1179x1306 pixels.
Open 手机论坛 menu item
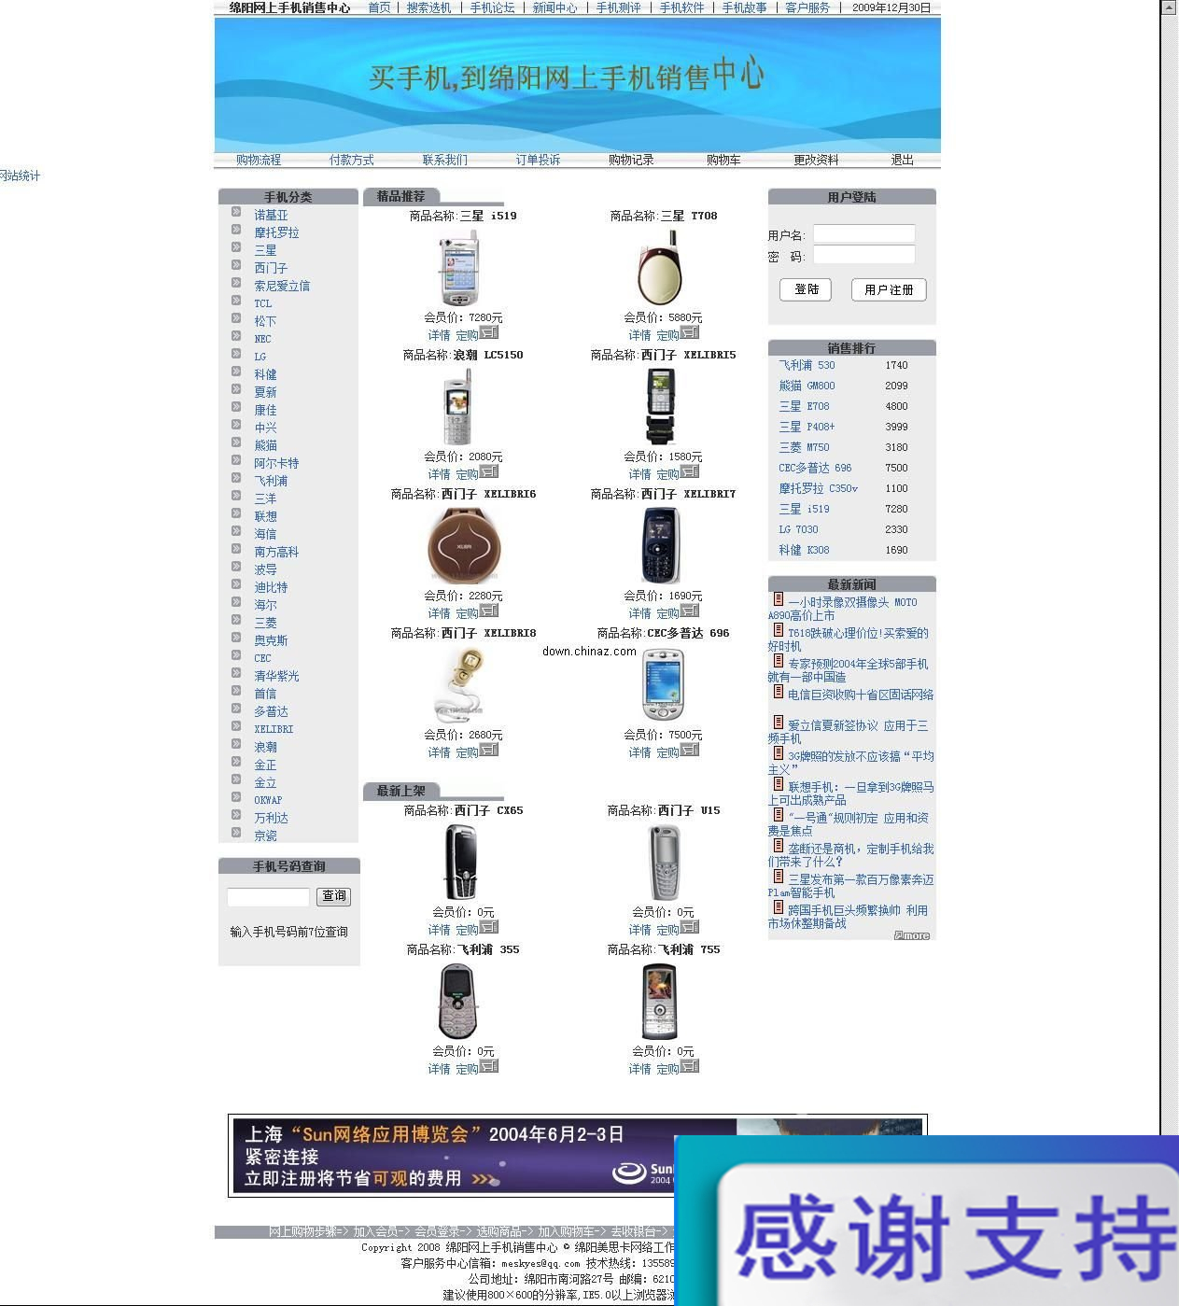coord(492,7)
